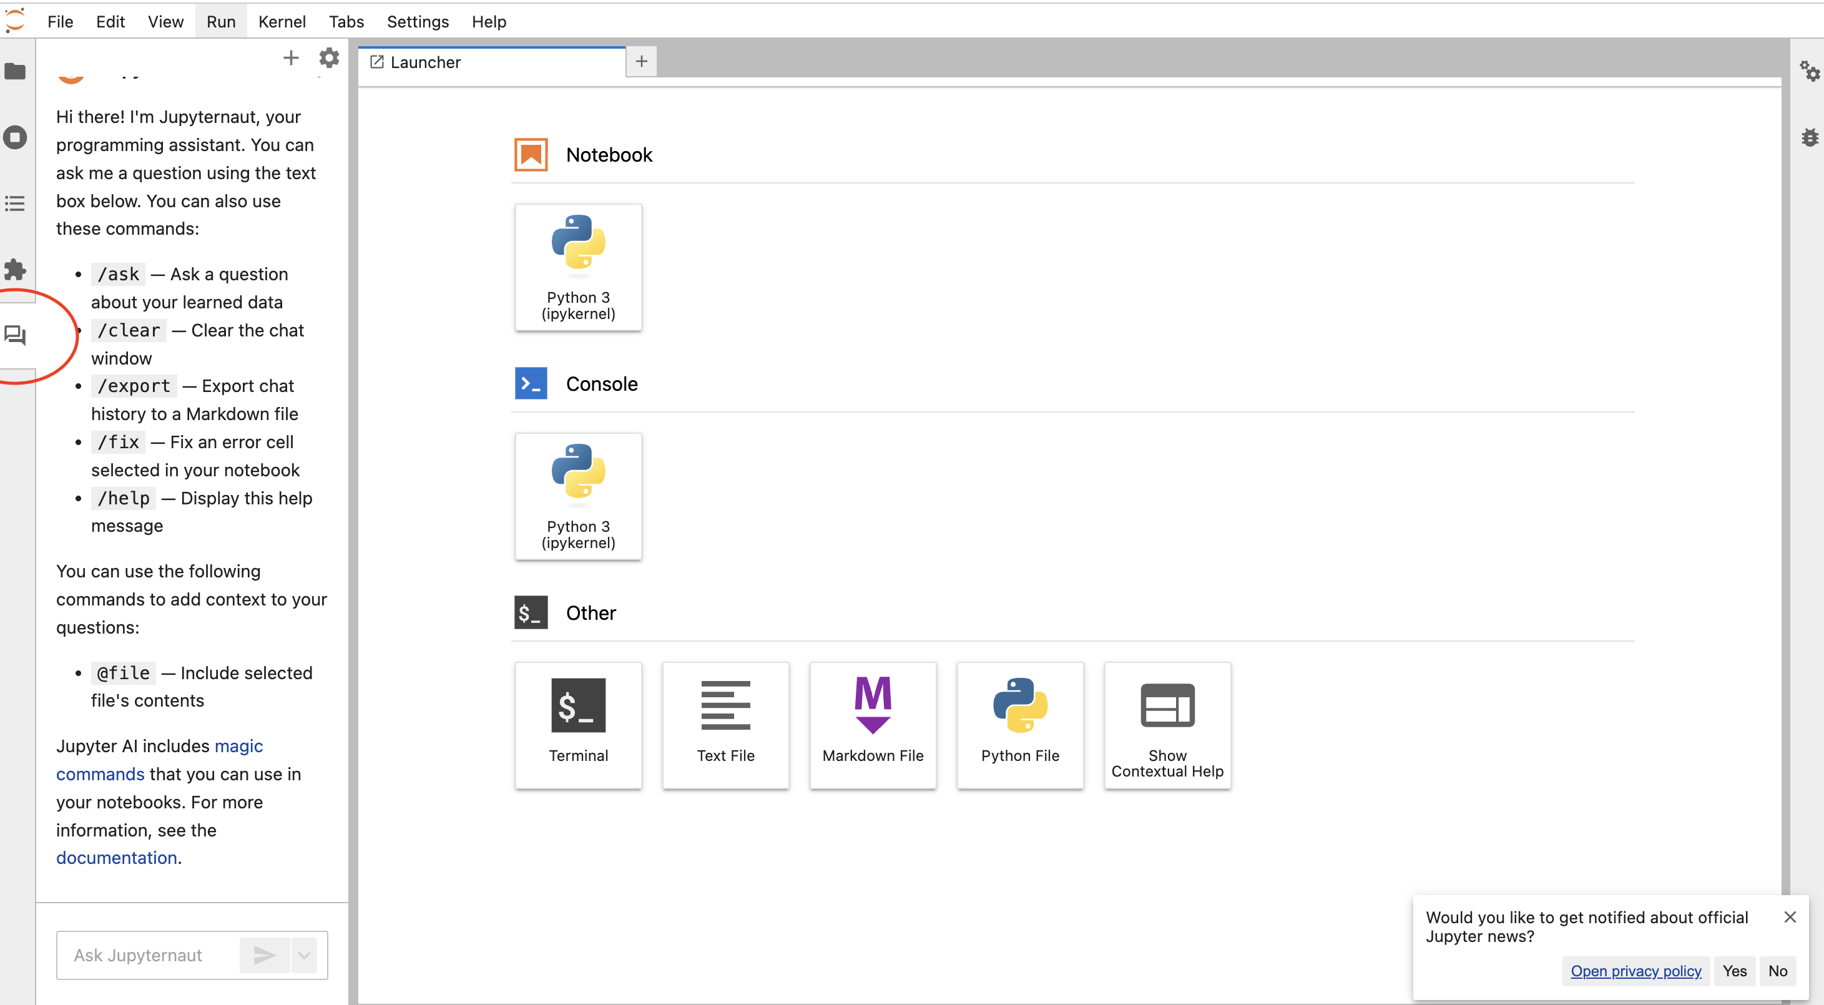Open the Tabs menu
Viewport: 1824px width, 1005px height.
[x=346, y=21]
